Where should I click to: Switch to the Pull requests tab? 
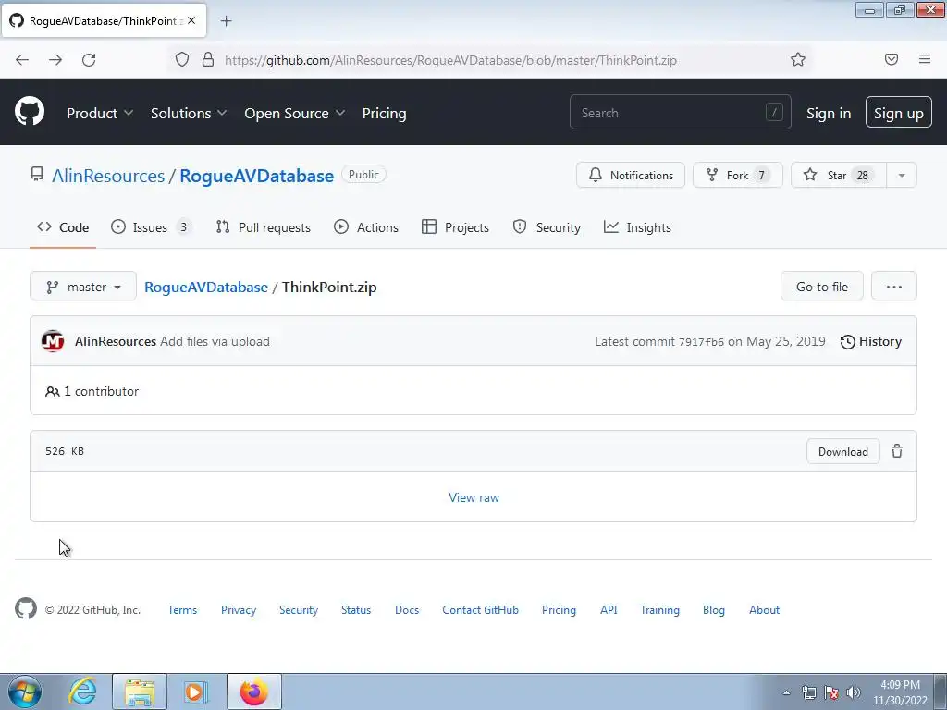click(264, 227)
